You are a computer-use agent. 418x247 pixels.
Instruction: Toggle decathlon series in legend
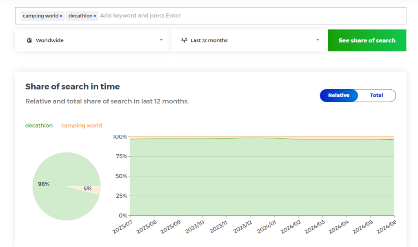[39, 126]
